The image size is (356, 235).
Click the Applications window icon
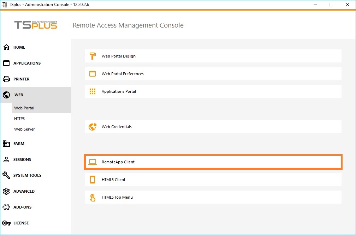(6, 63)
